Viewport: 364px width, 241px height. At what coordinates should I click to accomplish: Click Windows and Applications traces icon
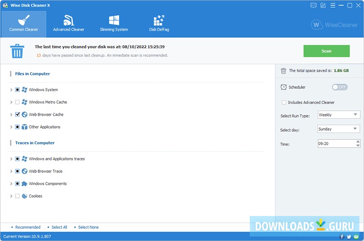point(25,159)
